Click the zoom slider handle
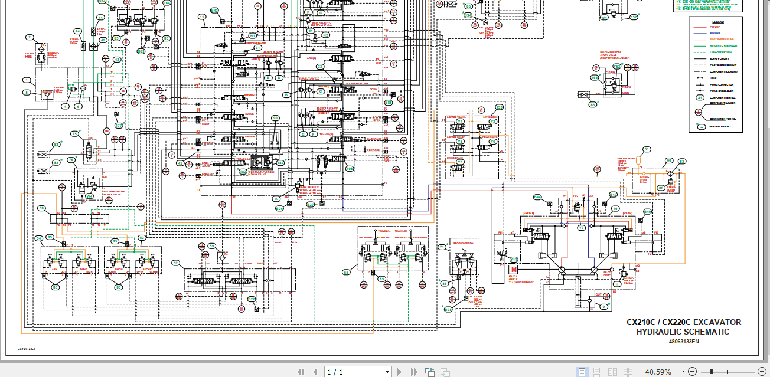The image size is (770, 377). (713, 372)
